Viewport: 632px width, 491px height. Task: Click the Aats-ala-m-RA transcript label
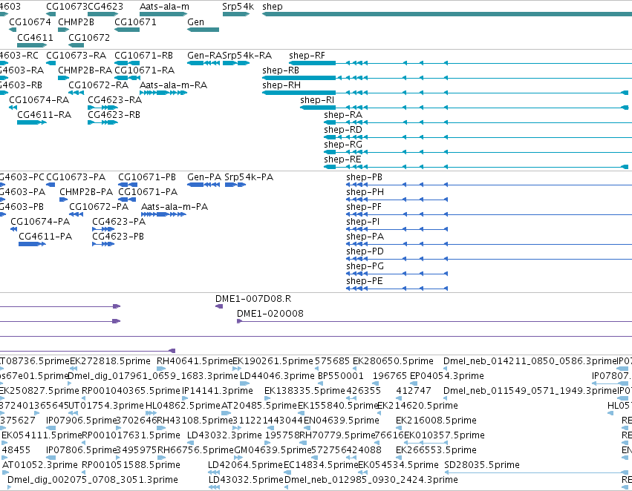pos(173,85)
